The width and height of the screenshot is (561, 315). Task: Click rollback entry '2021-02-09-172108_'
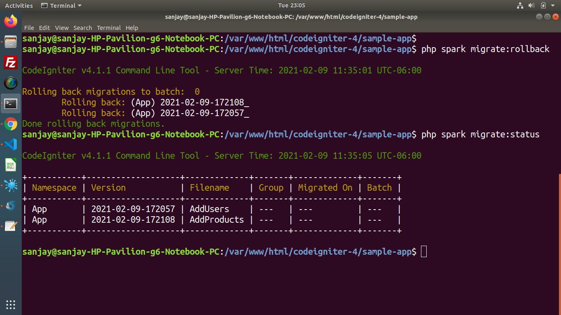[205, 103]
